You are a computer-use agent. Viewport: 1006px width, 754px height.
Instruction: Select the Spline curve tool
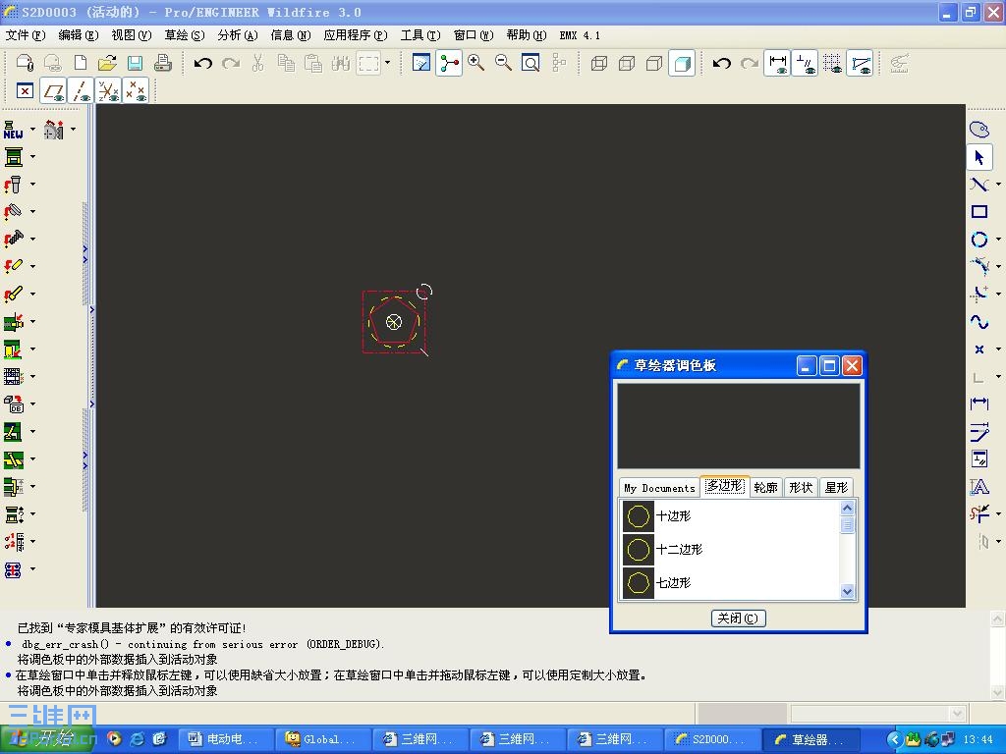click(979, 322)
